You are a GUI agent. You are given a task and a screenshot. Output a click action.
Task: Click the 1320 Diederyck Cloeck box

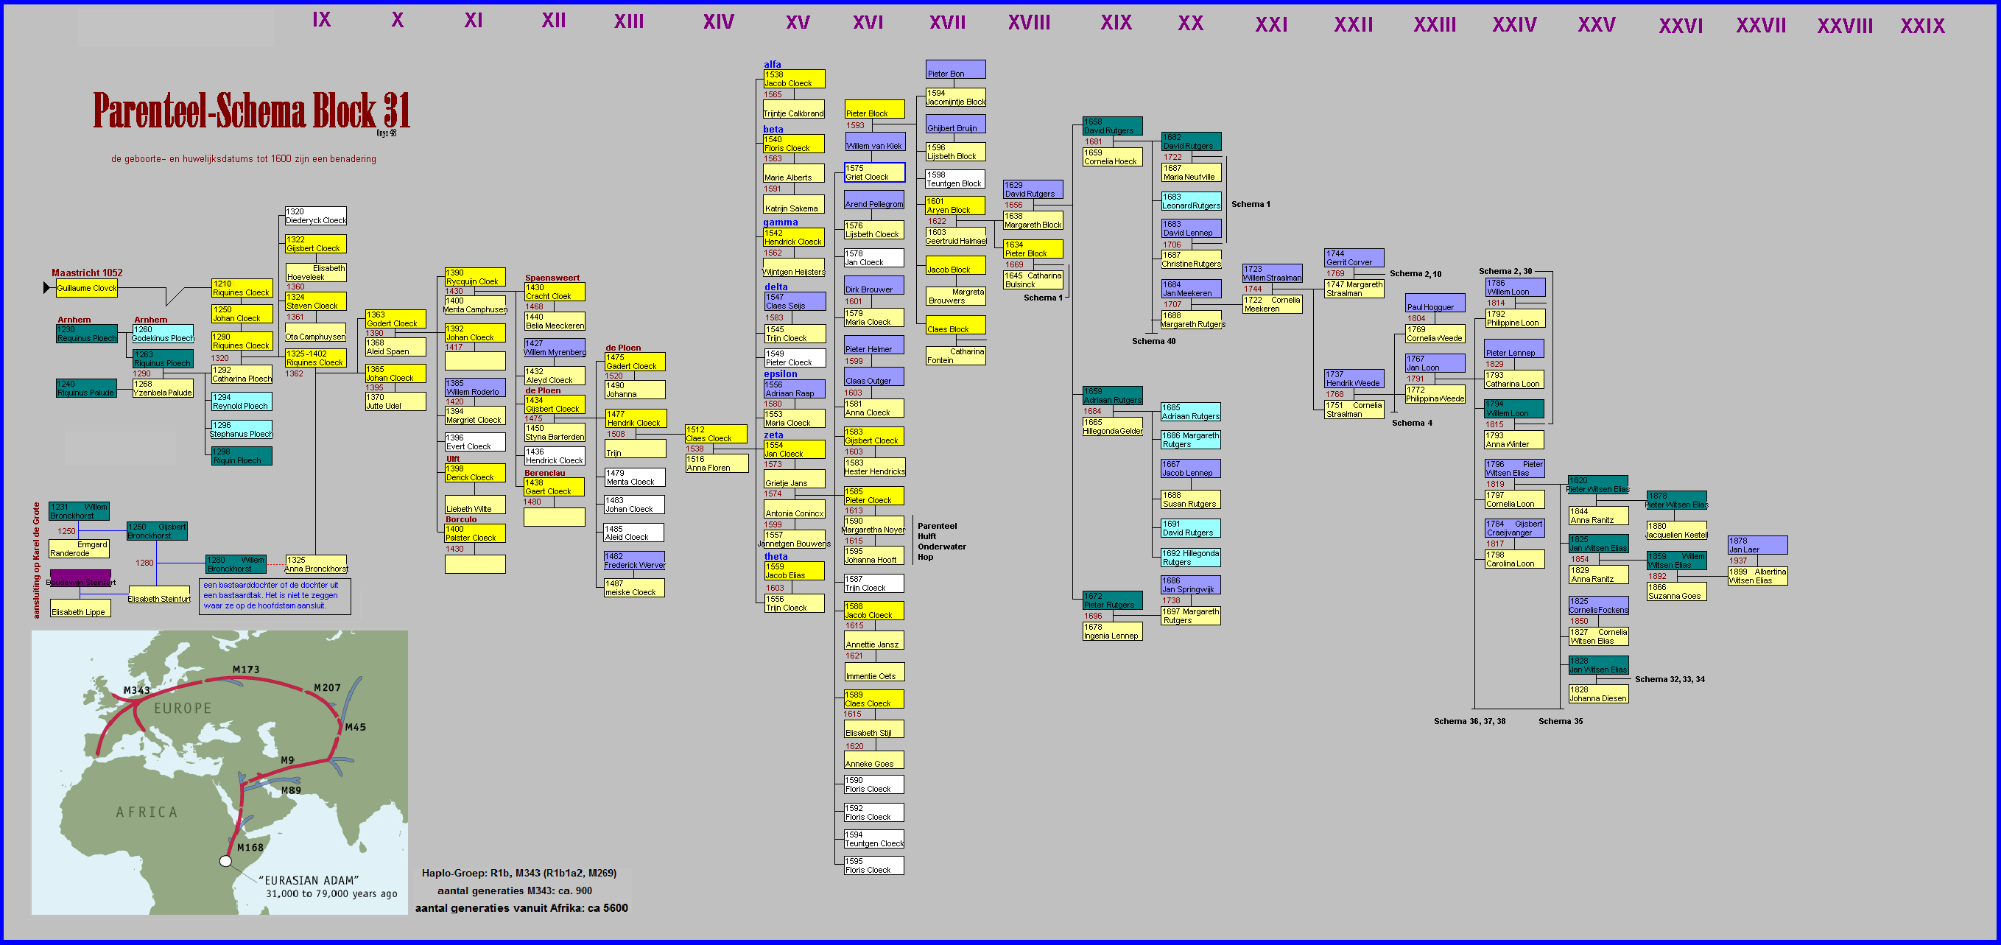315,216
